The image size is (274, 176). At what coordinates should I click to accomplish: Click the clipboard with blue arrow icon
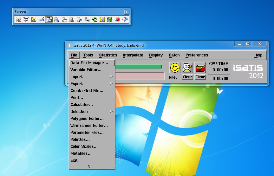(x=56, y=19)
